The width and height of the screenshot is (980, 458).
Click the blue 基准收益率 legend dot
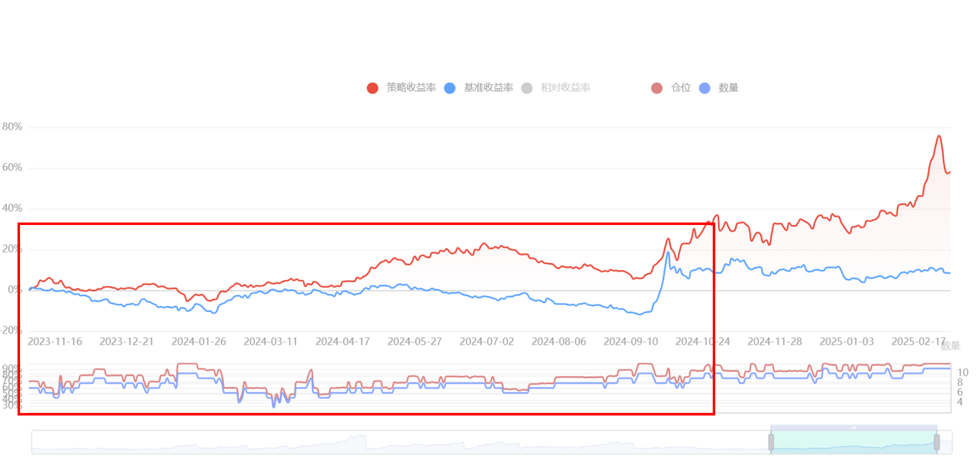450,88
